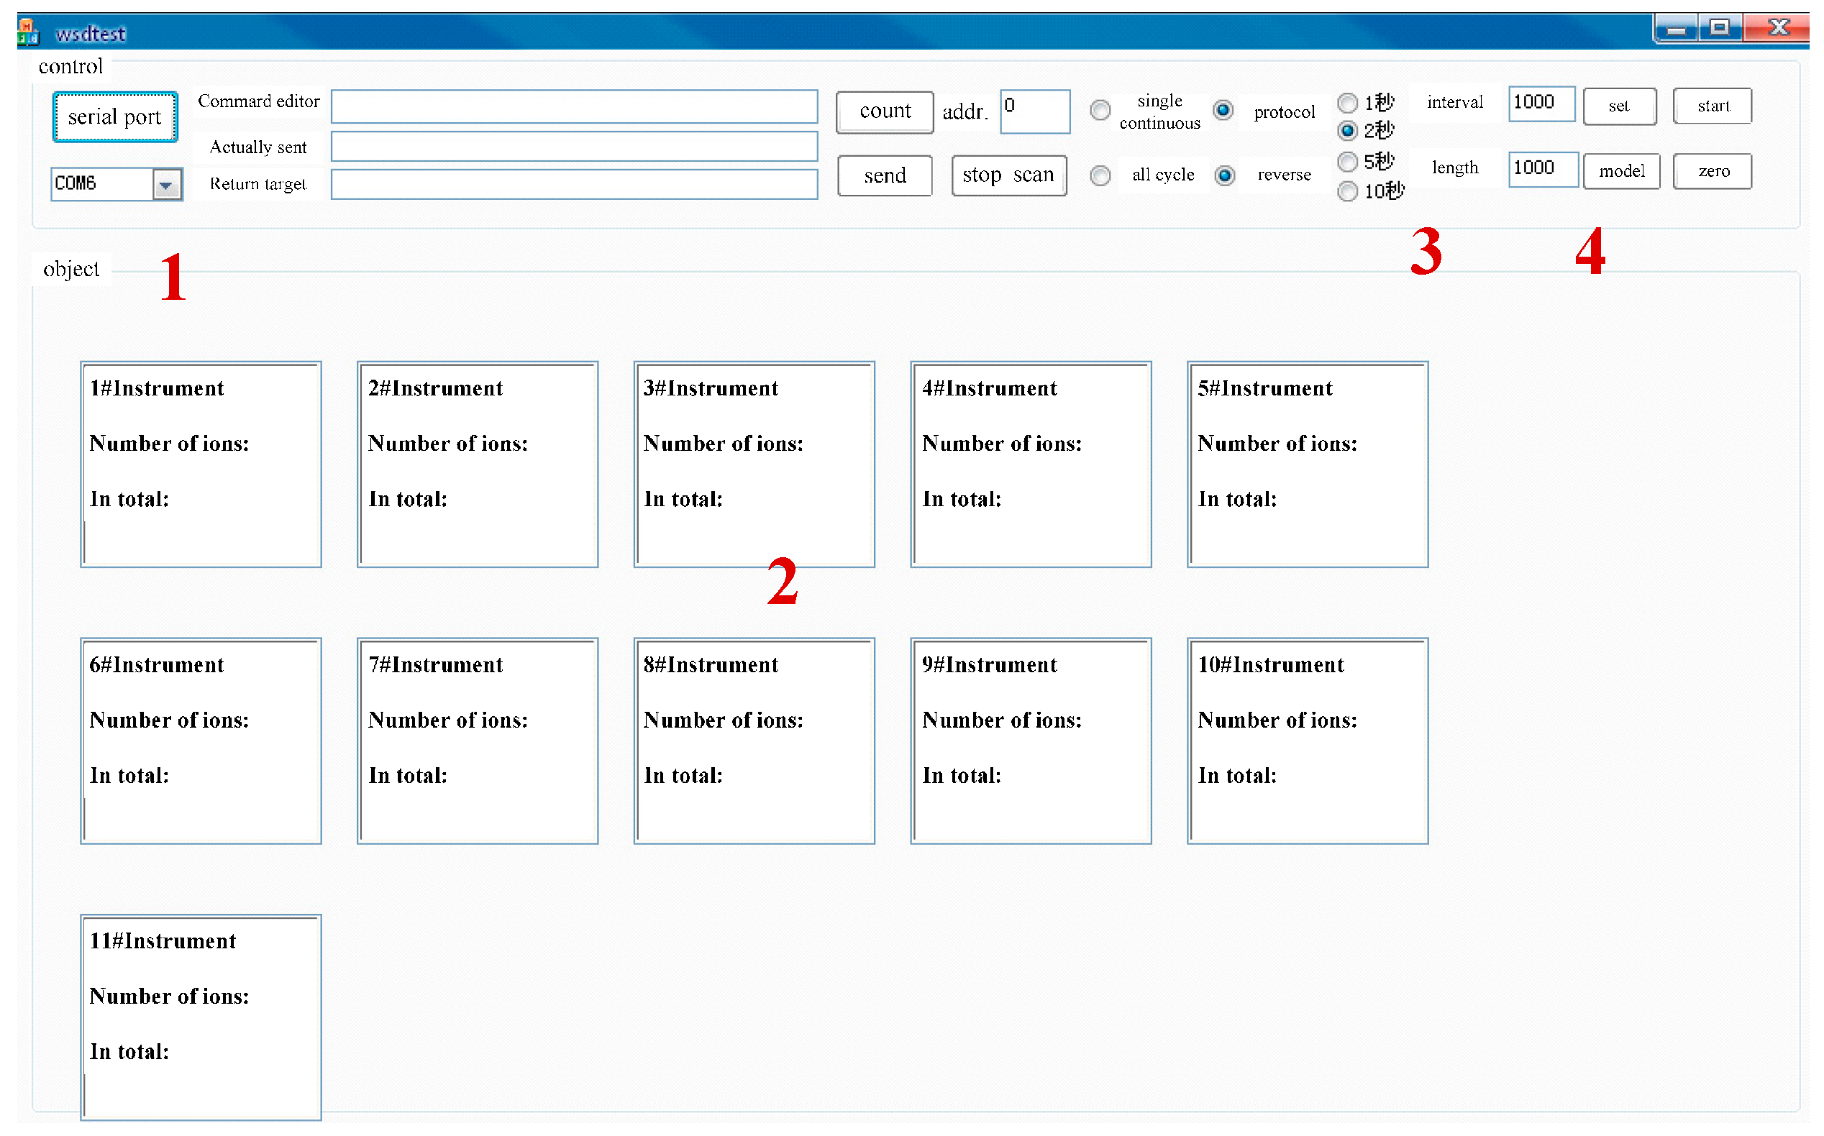1824x1136 pixels.
Task: Click the count button
Action: 885,112
